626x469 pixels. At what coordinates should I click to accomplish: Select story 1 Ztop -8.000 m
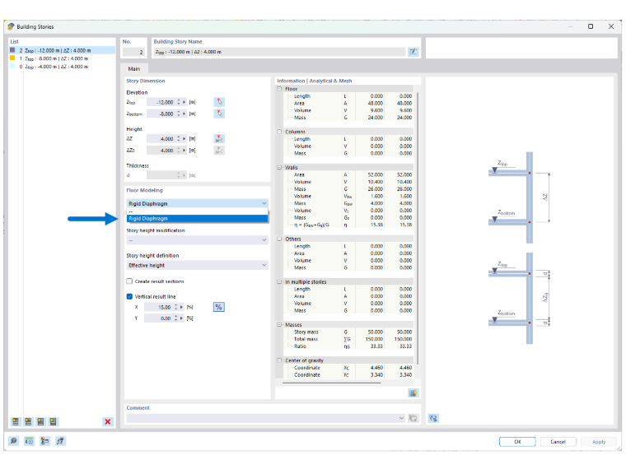click(63, 58)
